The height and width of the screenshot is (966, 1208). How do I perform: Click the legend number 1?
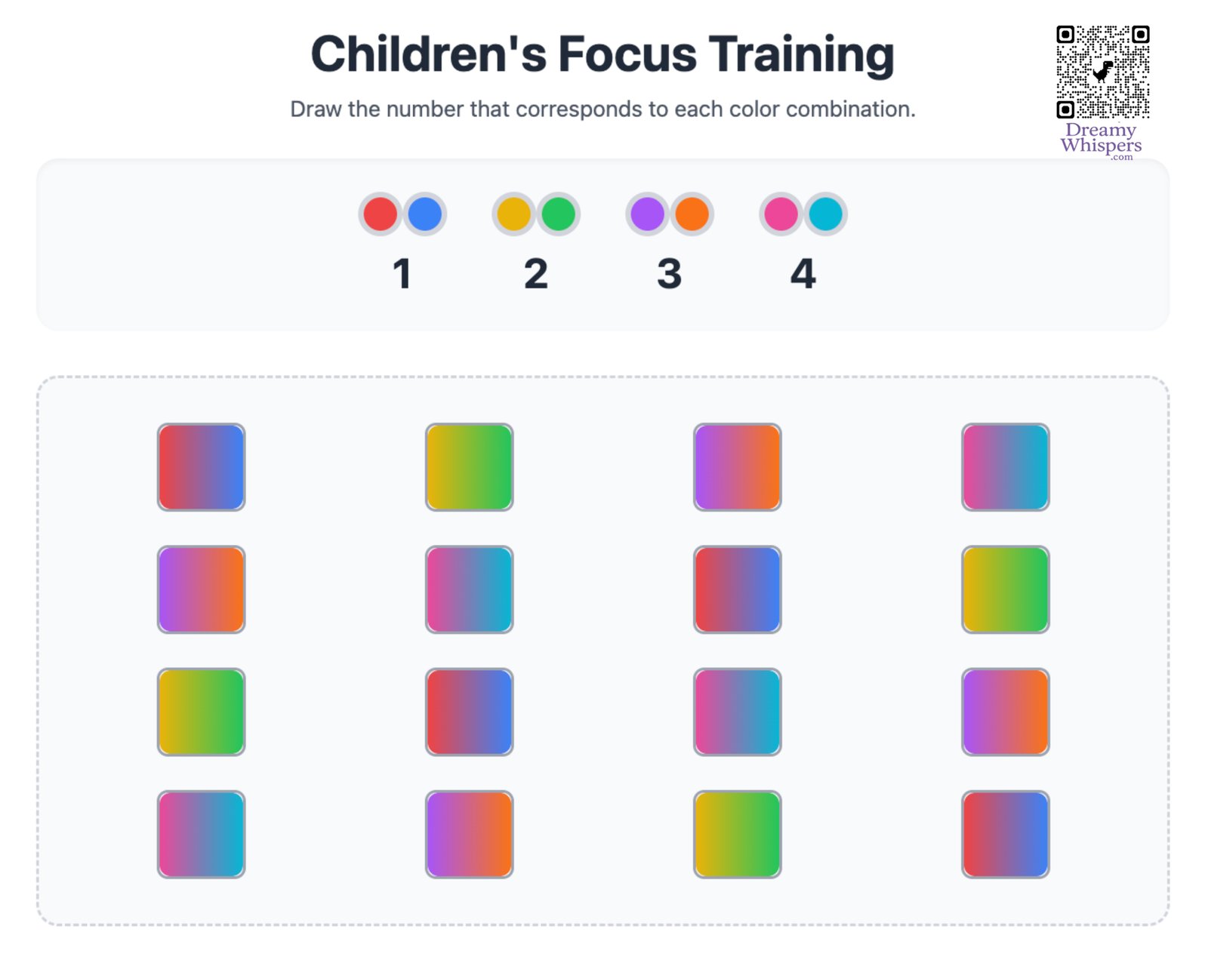pos(402,274)
